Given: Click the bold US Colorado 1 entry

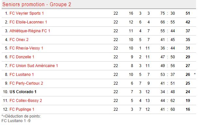Looking at the screenshot, I should click(x=23, y=92).
